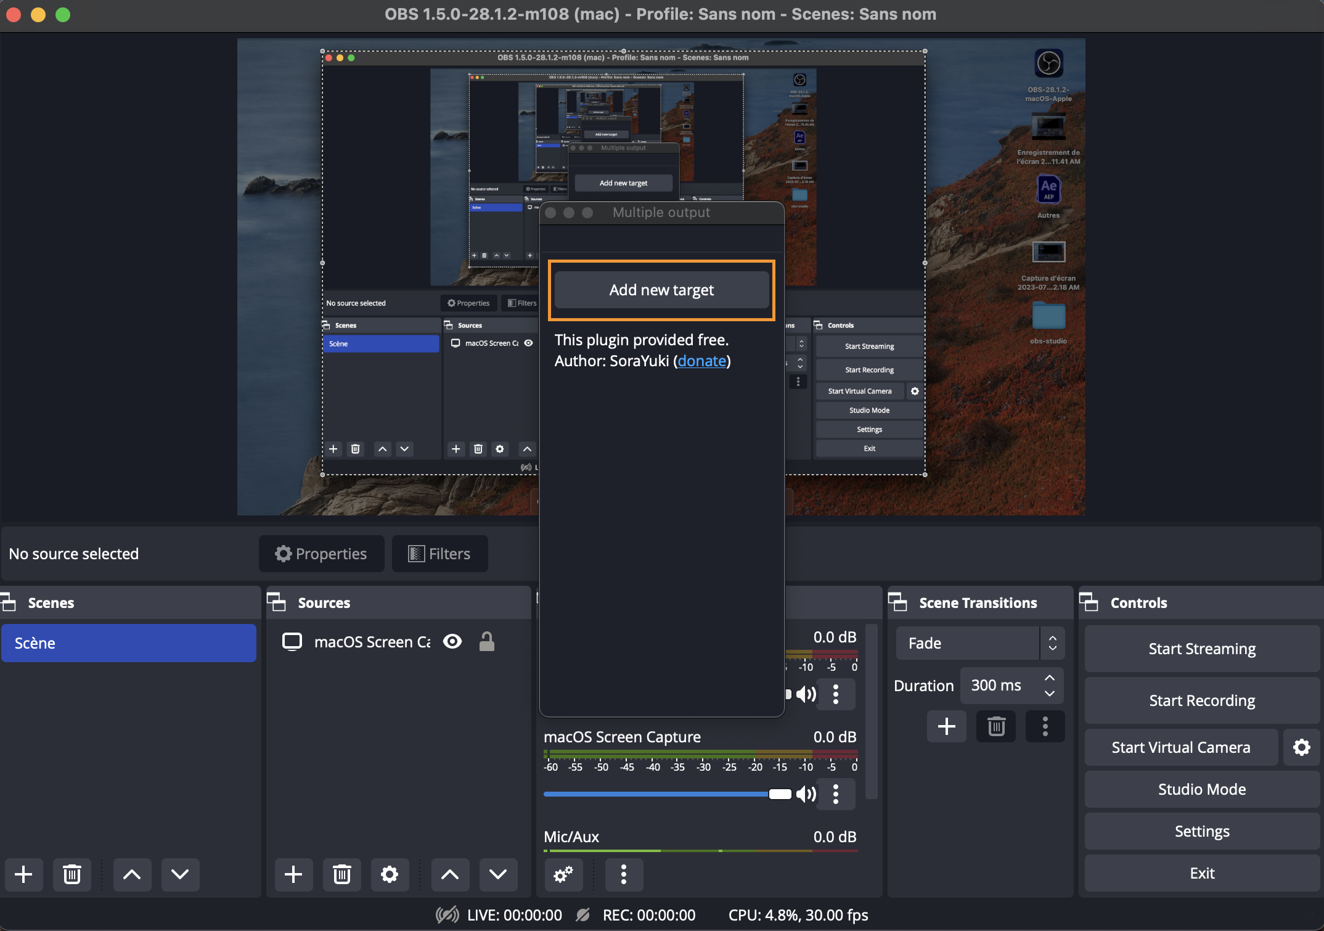The height and width of the screenshot is (931, 1324).
Task: Increase transition duration with up arrow
Action: 1049,678
